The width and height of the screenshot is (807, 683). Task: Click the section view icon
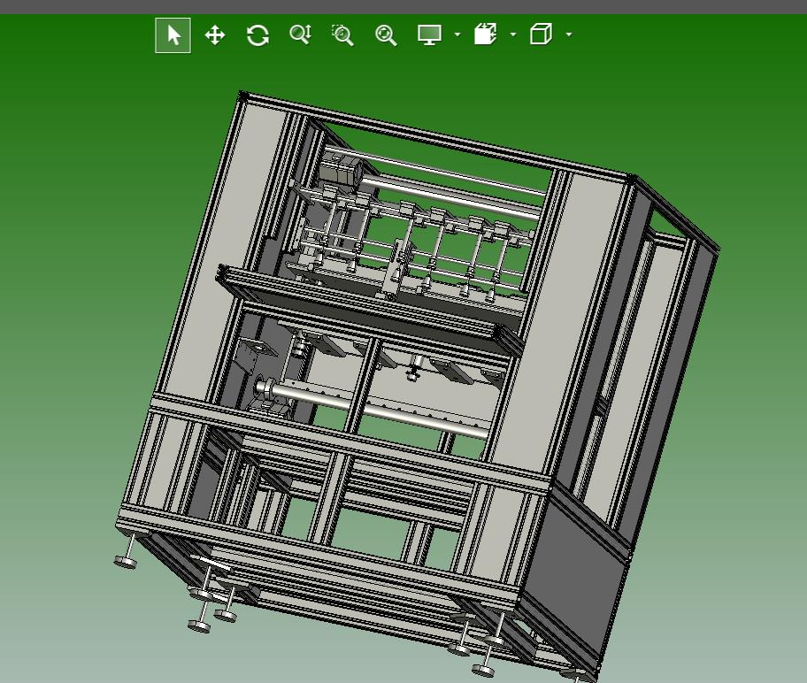pos(485,35)
